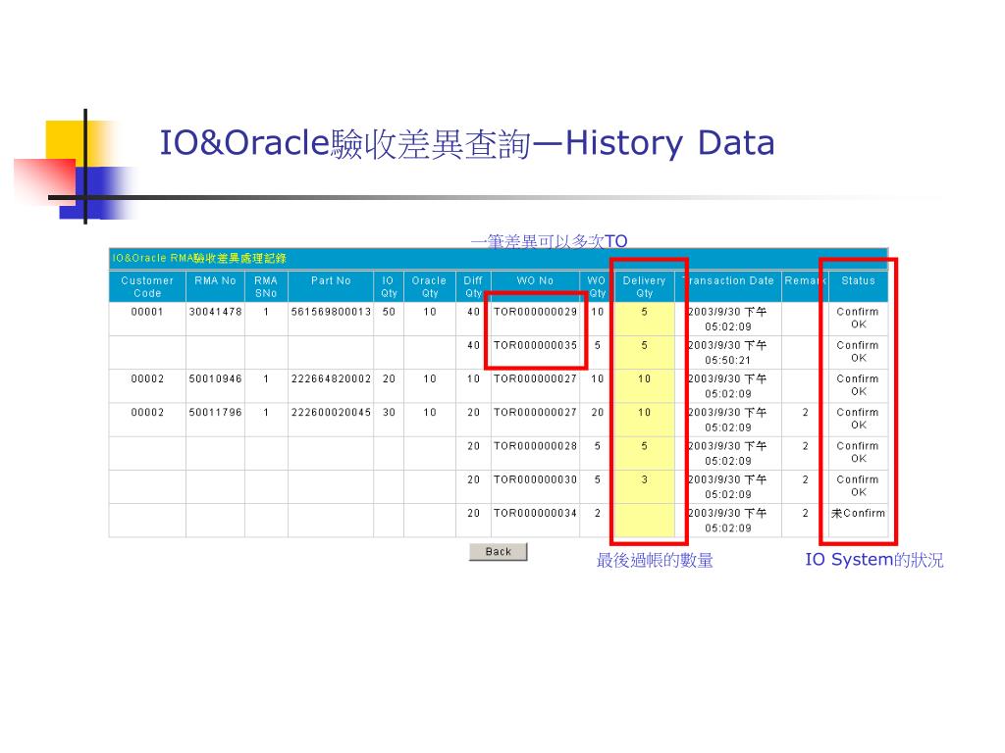
Task: Select the Delivery Qty column header
Action: point(644,287)
